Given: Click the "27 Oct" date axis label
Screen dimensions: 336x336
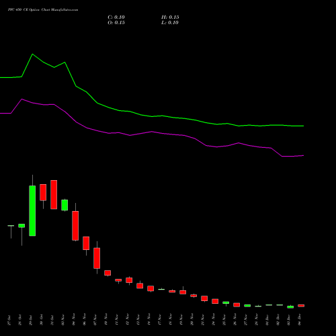Looking at the screenshot, I should [x=9, y=320].
